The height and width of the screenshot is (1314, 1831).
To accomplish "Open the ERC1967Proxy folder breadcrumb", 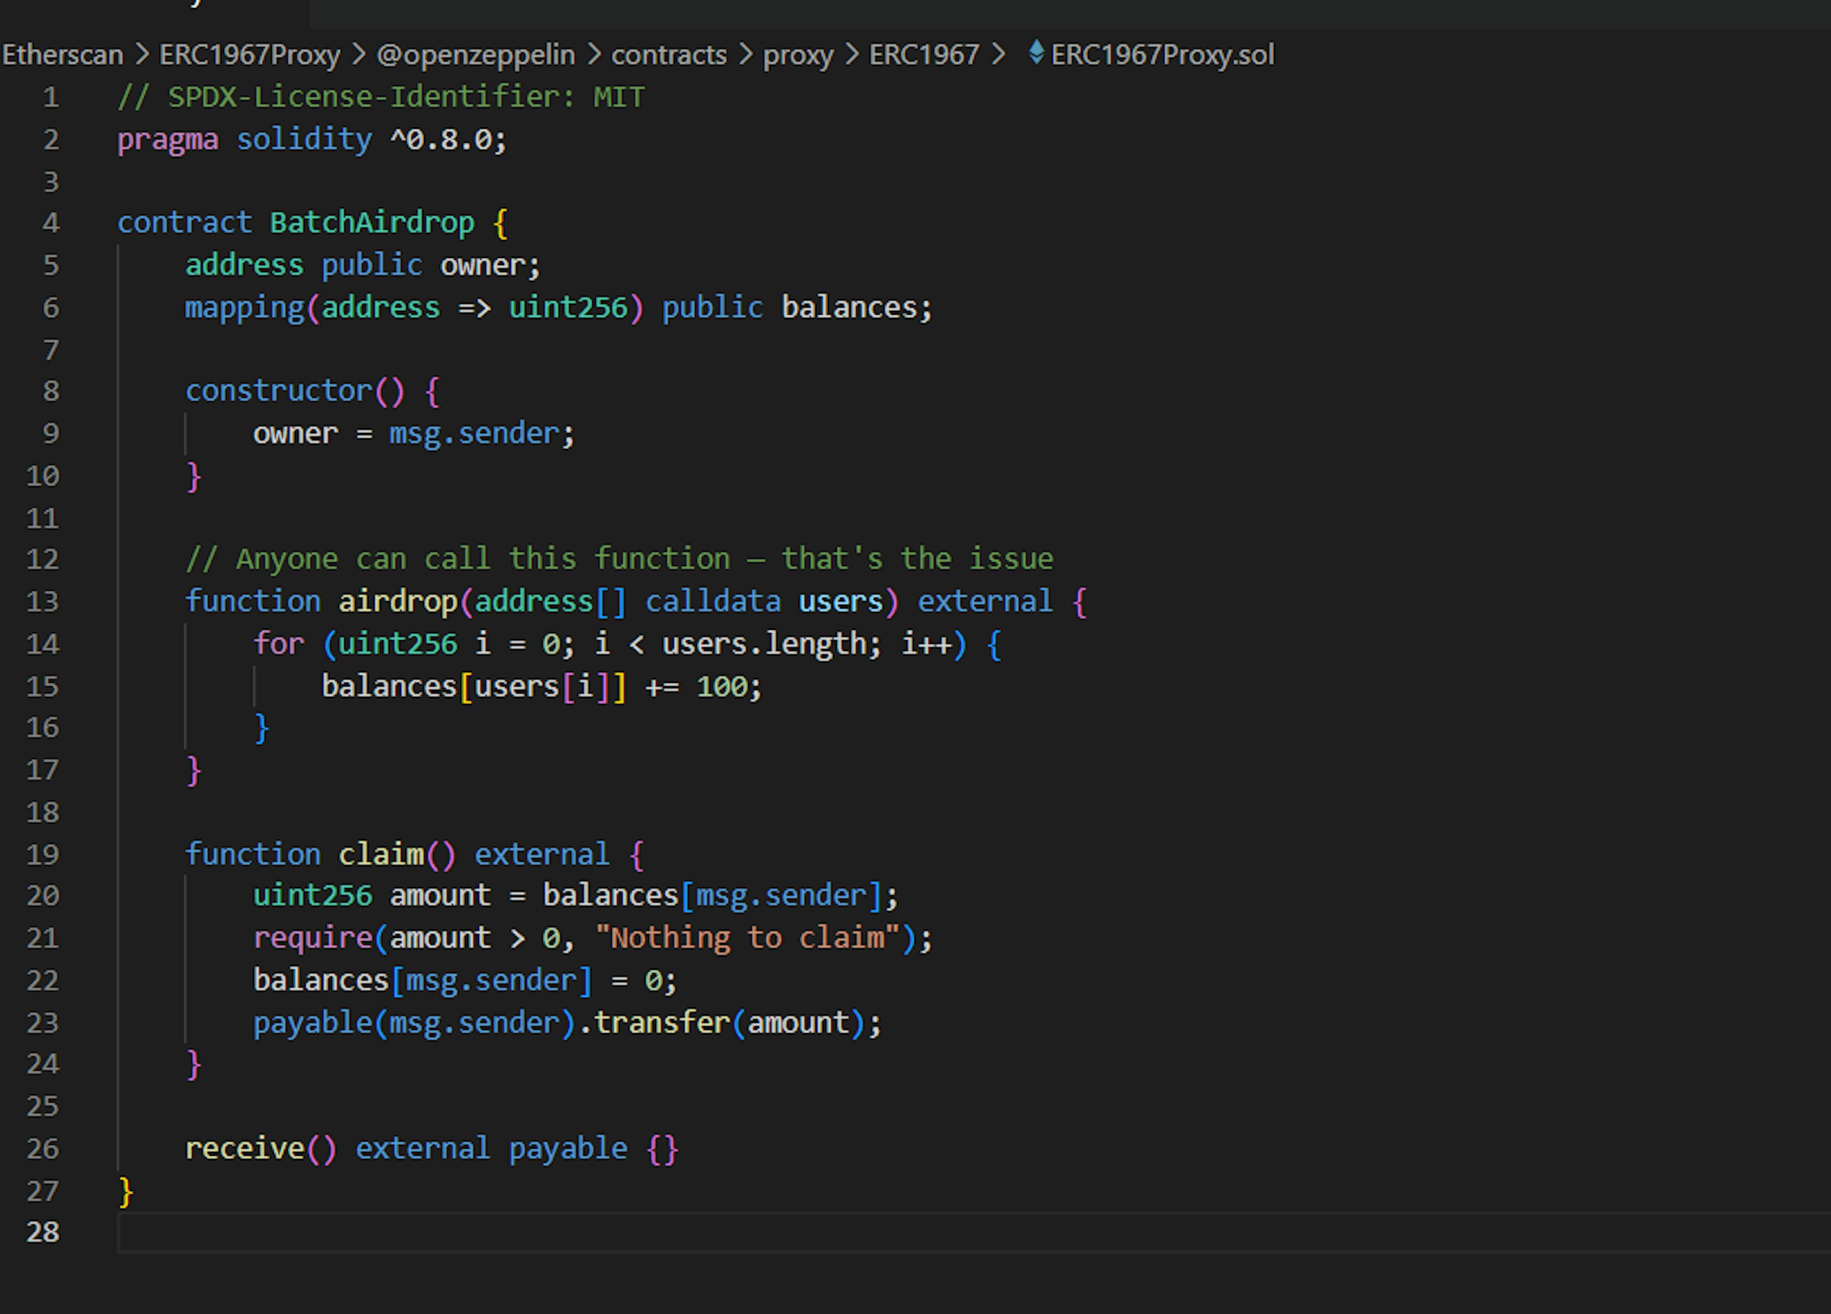I will click(249, 55).
